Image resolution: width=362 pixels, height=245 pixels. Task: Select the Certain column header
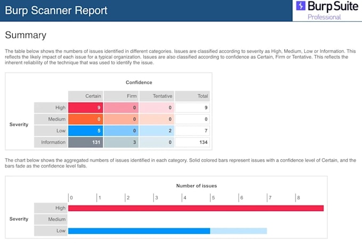click(x=85, y=96)
